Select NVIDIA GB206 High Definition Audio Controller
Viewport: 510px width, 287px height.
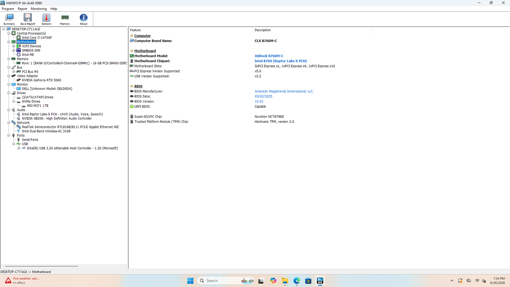tap(57, 118)
